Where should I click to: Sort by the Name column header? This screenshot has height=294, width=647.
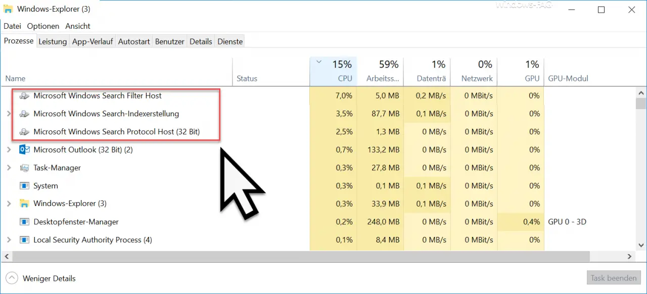(x=116, y=71)
